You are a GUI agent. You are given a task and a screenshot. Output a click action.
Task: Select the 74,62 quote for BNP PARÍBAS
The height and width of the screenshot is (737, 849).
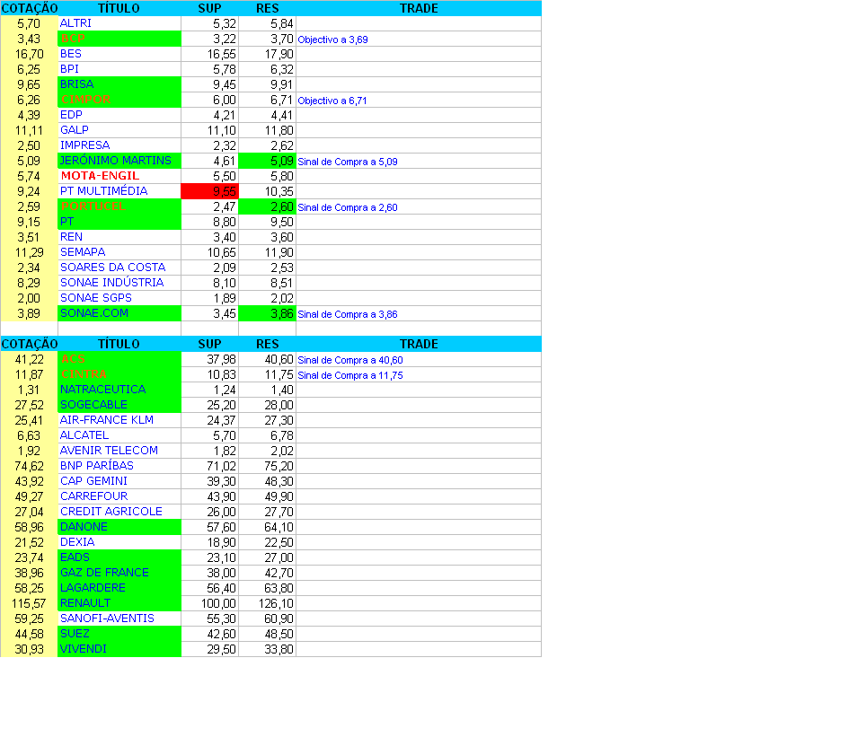(29, 465)
